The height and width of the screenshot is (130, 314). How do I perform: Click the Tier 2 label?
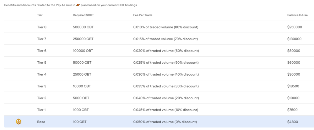click(x=42, y=98)
